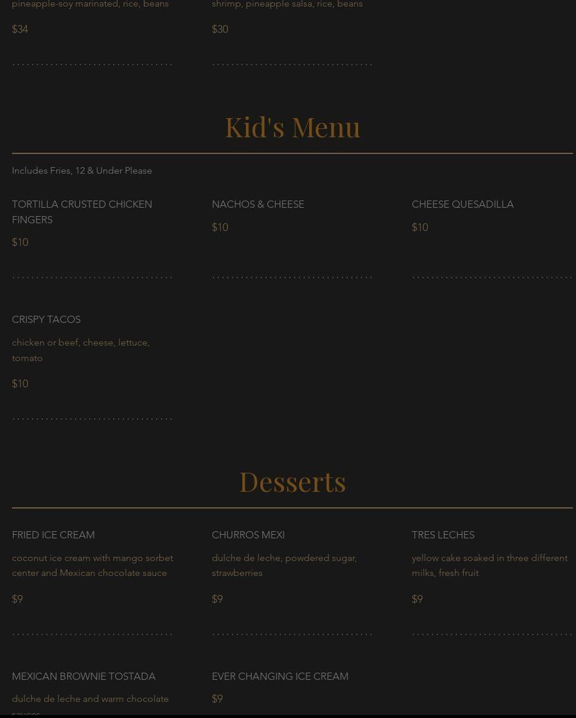Select the Churros Mexi dessert title
Screen dimensions: 576x718
pos(248,535)
